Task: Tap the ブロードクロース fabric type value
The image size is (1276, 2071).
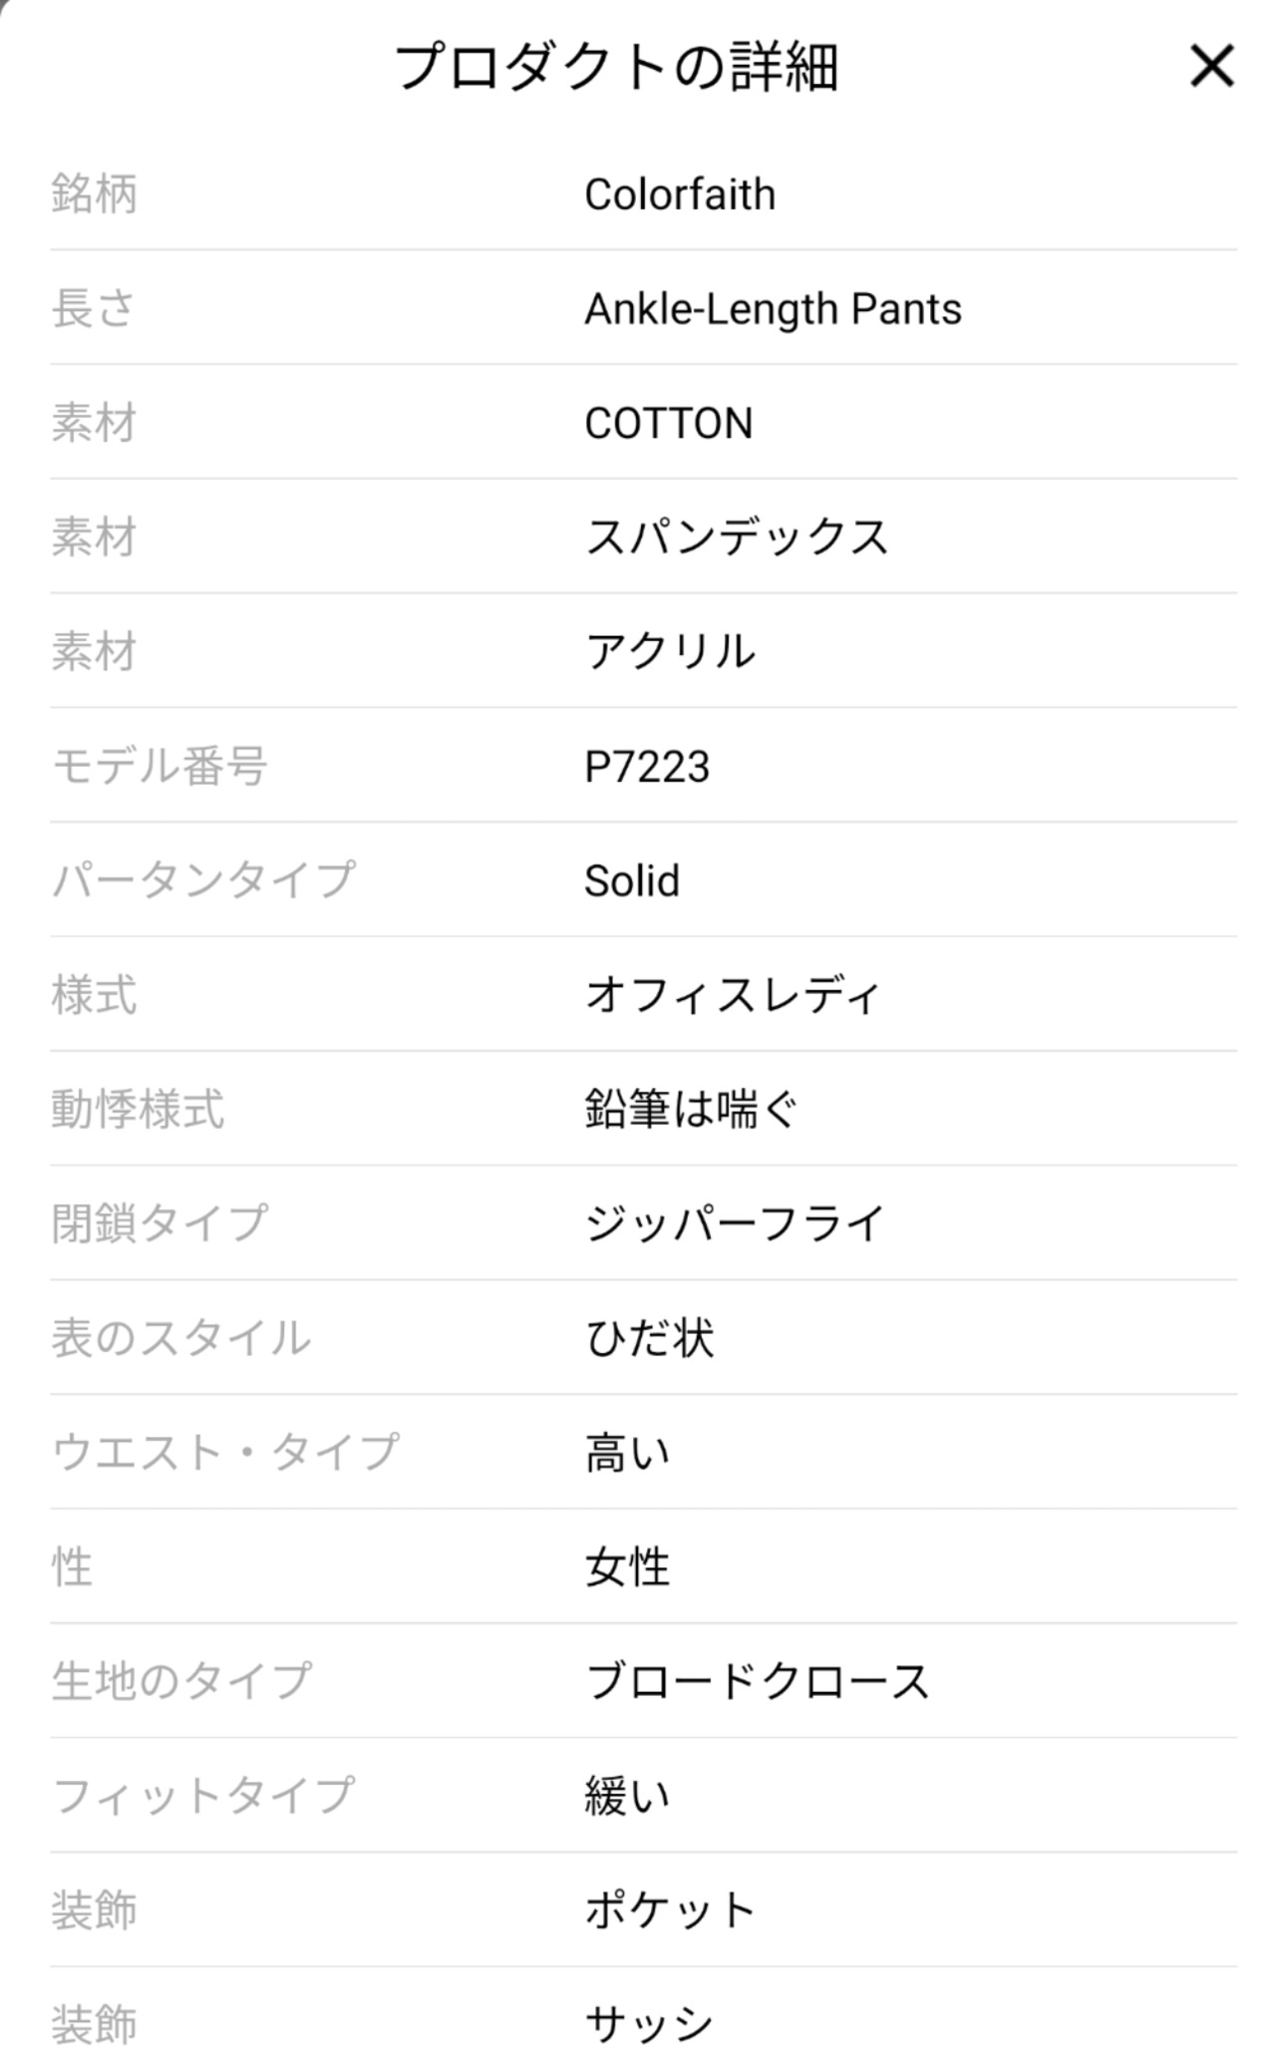Action: click(757, 1681)
